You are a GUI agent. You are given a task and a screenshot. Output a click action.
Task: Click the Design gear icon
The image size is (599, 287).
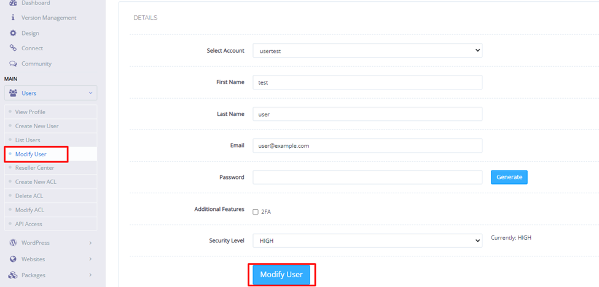(13, 33)
